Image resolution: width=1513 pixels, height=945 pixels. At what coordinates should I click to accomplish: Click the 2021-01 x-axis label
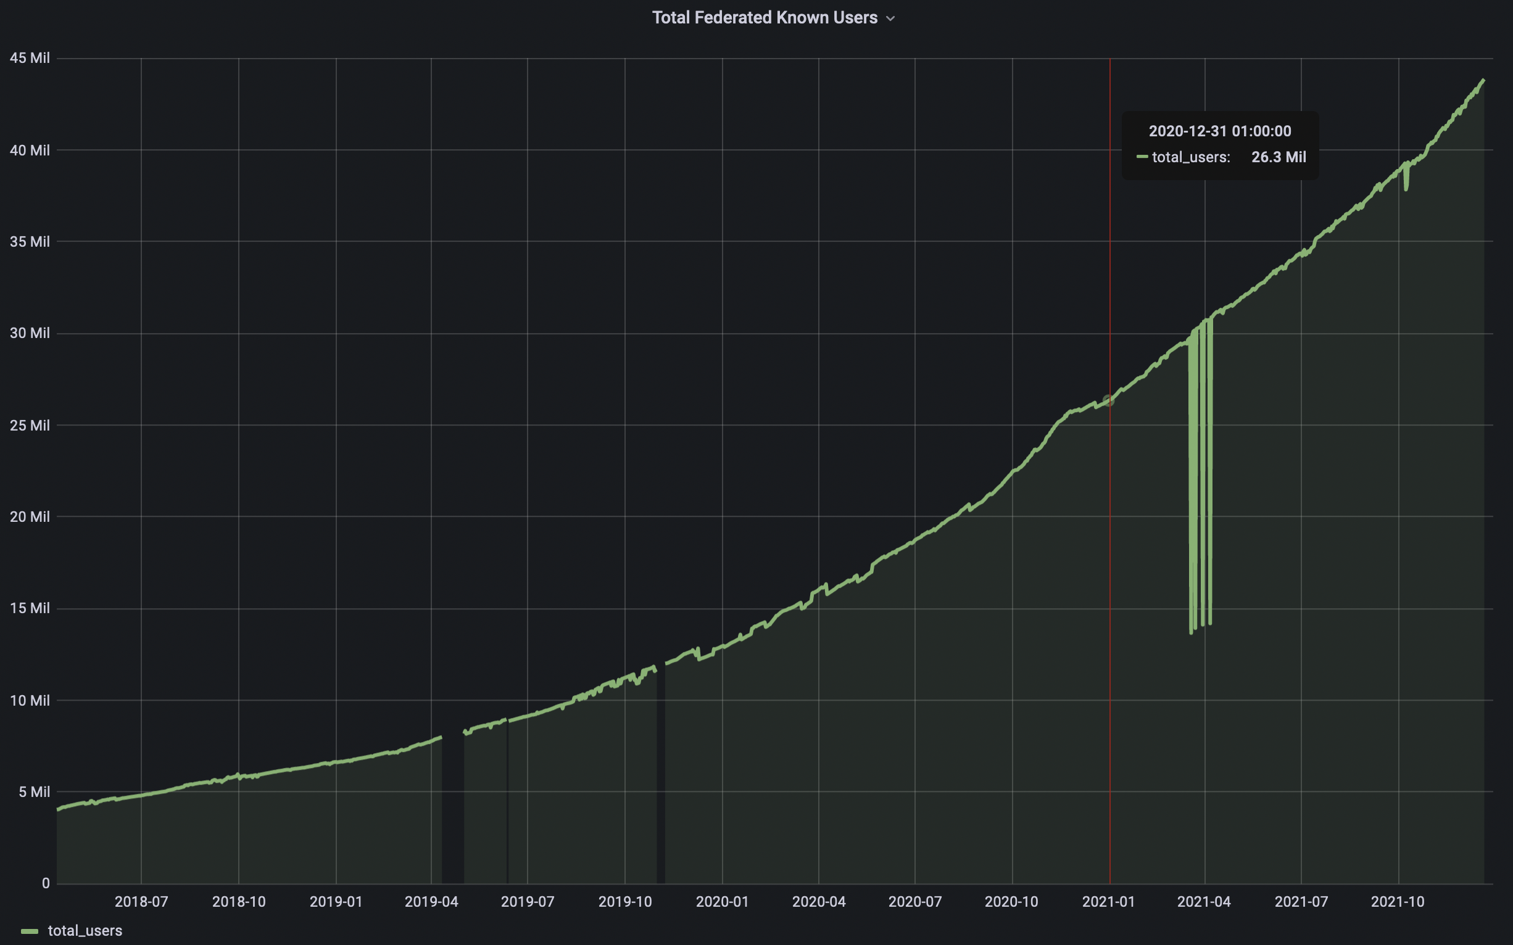(1108, 902)
